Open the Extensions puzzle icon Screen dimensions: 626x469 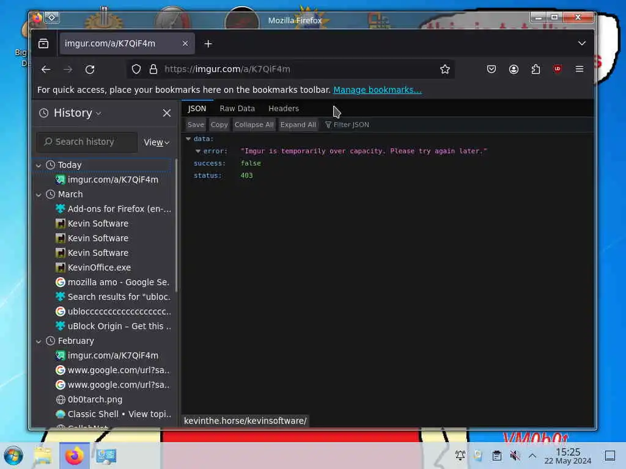536,70
